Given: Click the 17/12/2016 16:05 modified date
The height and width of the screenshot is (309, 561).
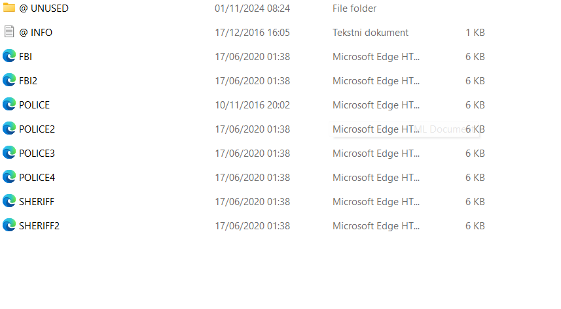Looking at the screenshot, I should click(x=252, y=32).
